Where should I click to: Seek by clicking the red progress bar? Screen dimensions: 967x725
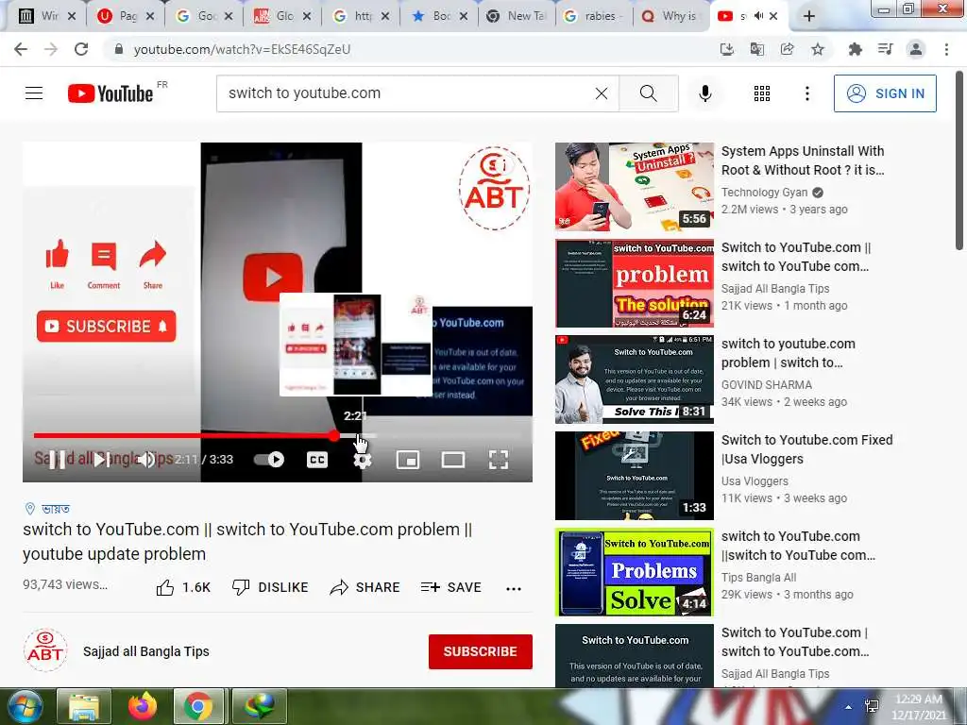click(184, 435)
